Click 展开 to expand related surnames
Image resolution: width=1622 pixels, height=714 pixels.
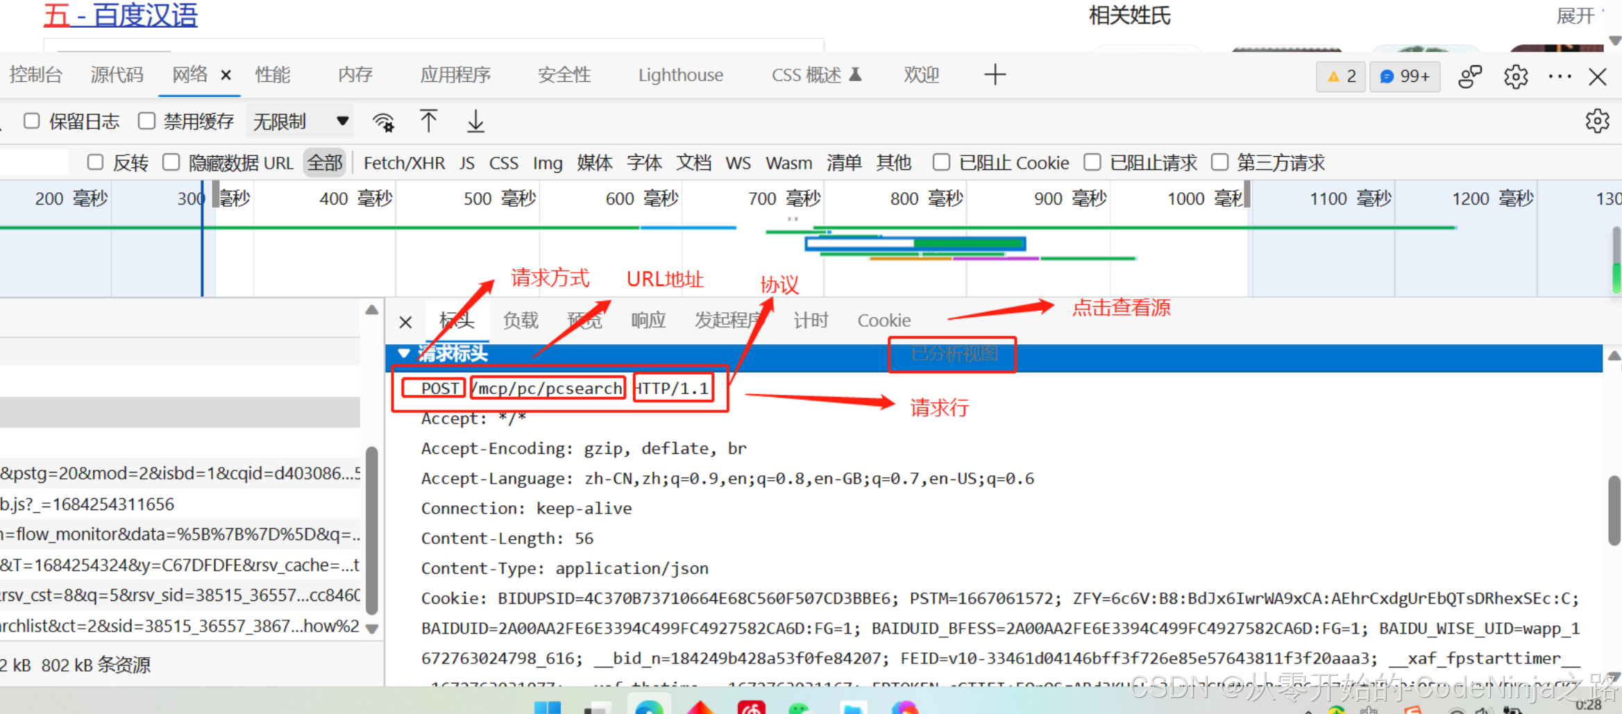pyautogui.click(x=1575, y=15)
